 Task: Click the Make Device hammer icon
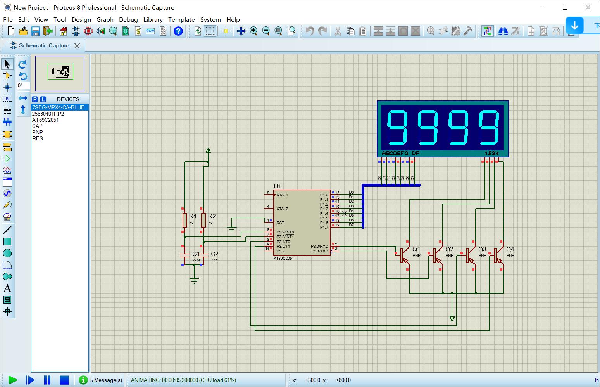pyautogui.click(x=468, y=31)
